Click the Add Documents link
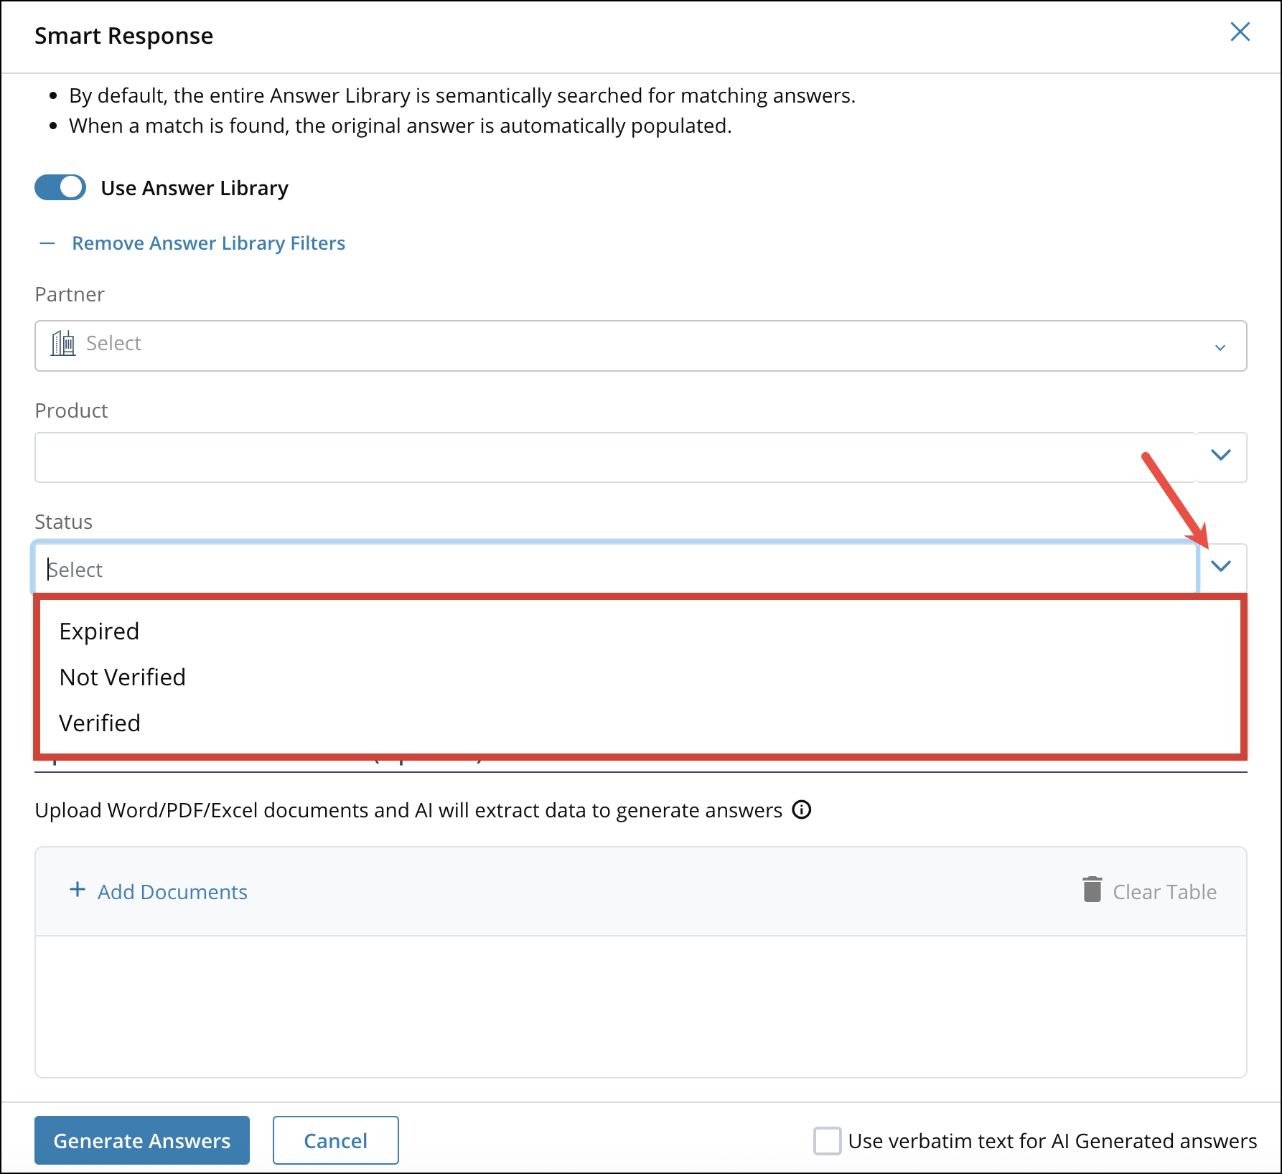The width and height of the screenshot is (1282, 1174). (172, 891)
